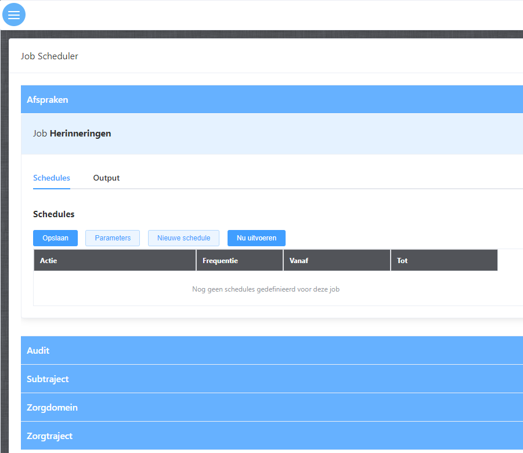Click the Job Scheduler page title
The image size is (523, 453).
[49, 56]
